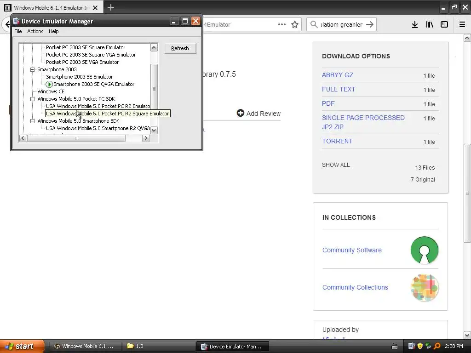Open the browser Downloads icon
This screenshot has width=471, height=353.
415,25
